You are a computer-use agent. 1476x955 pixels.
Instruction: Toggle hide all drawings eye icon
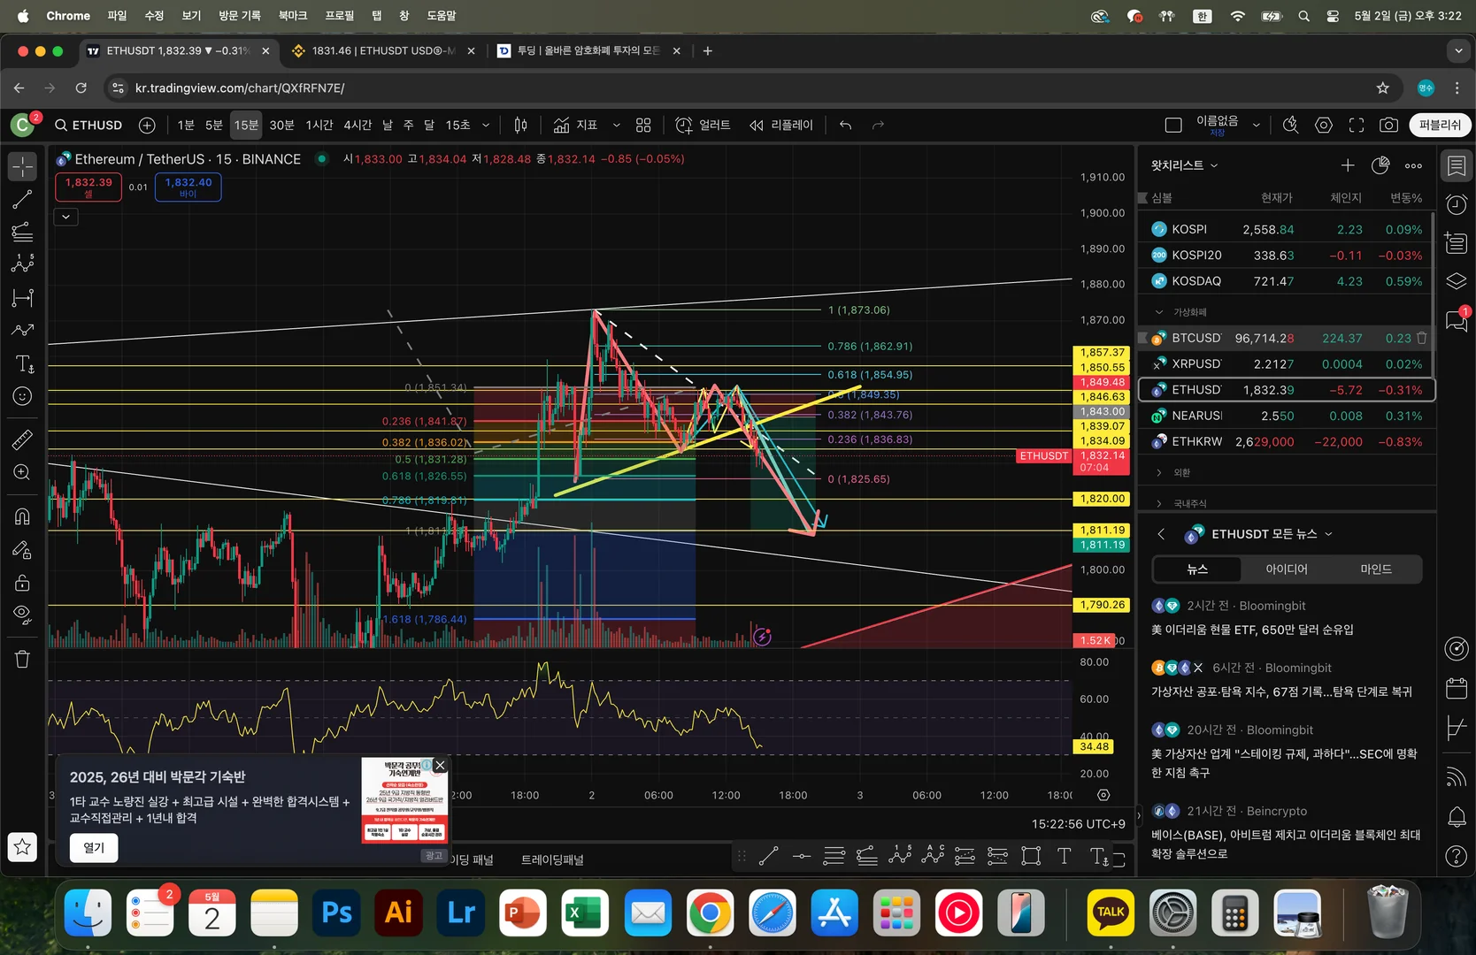point(22,615)
